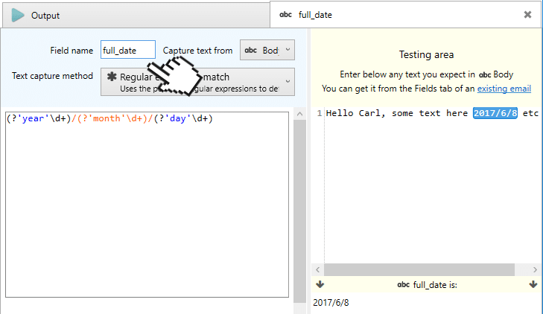Click the Text capture method label
543x314 pixels.
pyautogui.click(x=52, y=76)
